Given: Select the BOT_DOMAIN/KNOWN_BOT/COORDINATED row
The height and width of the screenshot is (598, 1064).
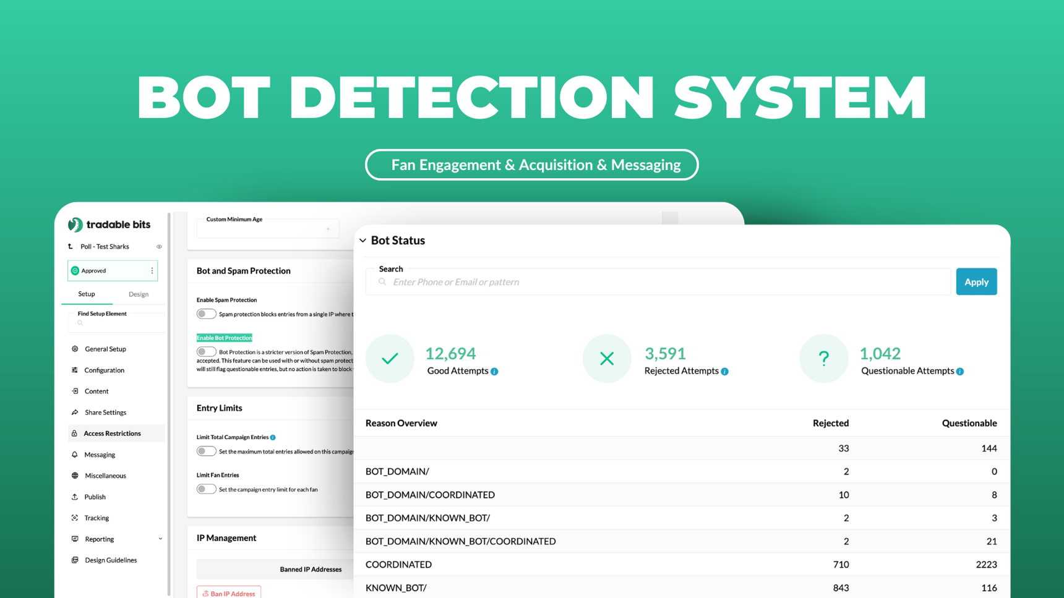Looking at the screenshot, I should (681, 541).
